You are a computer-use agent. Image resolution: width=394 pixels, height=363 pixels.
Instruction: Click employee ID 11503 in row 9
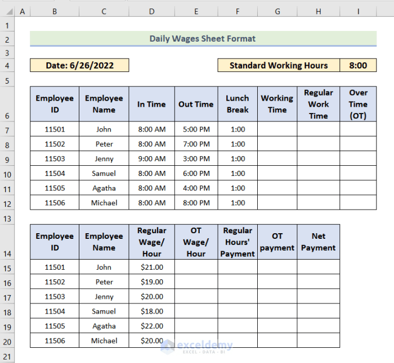55,158
